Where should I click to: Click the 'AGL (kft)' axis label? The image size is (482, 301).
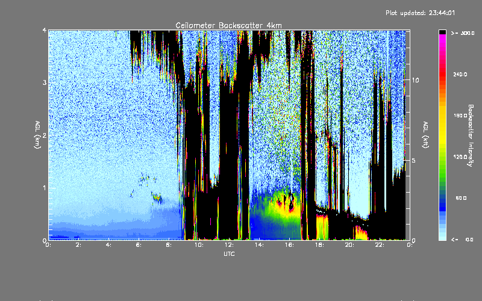point(425,135)
